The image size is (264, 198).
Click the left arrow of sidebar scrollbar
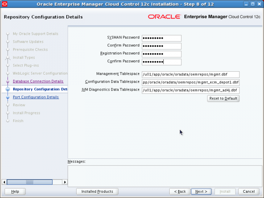[4, 182]
